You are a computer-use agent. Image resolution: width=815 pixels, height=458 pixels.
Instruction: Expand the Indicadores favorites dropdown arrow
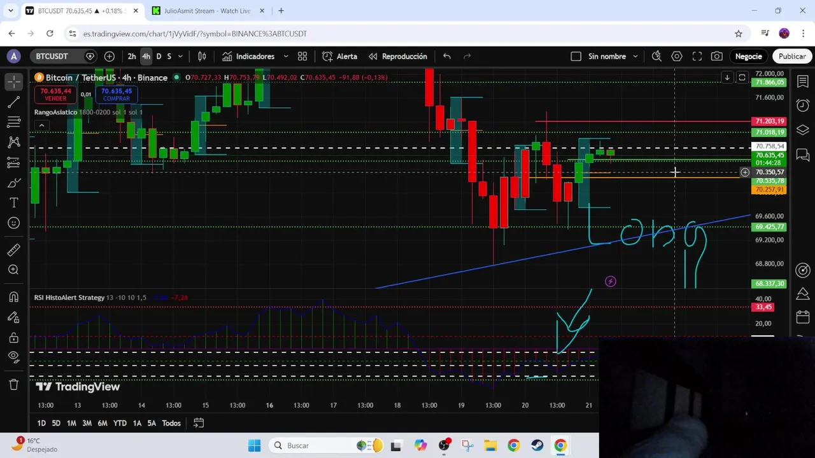pyautogui.click(x=286, y=57)
